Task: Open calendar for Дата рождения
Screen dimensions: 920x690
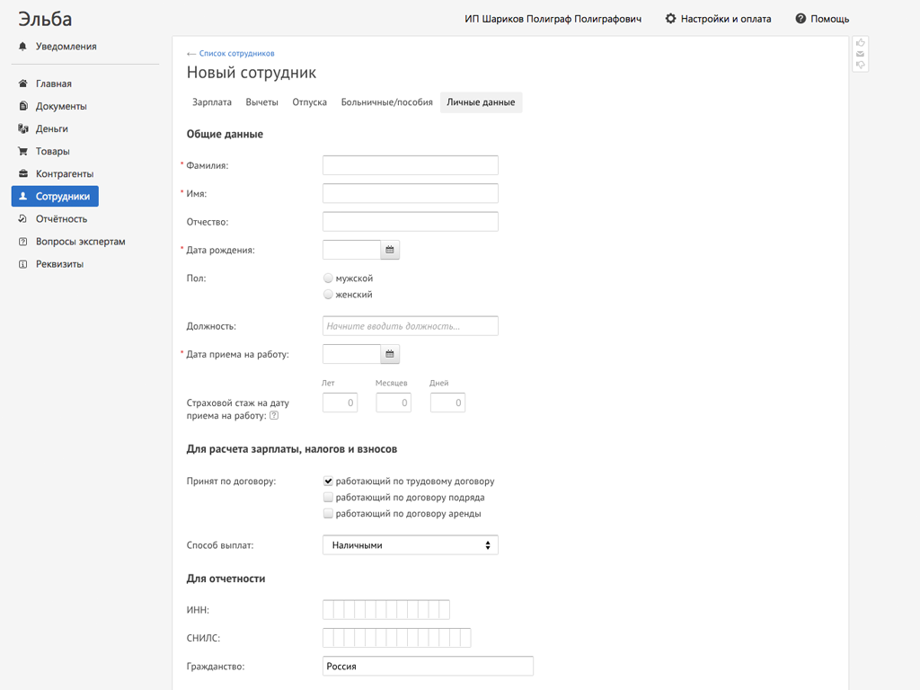Action: click(390, 250)
